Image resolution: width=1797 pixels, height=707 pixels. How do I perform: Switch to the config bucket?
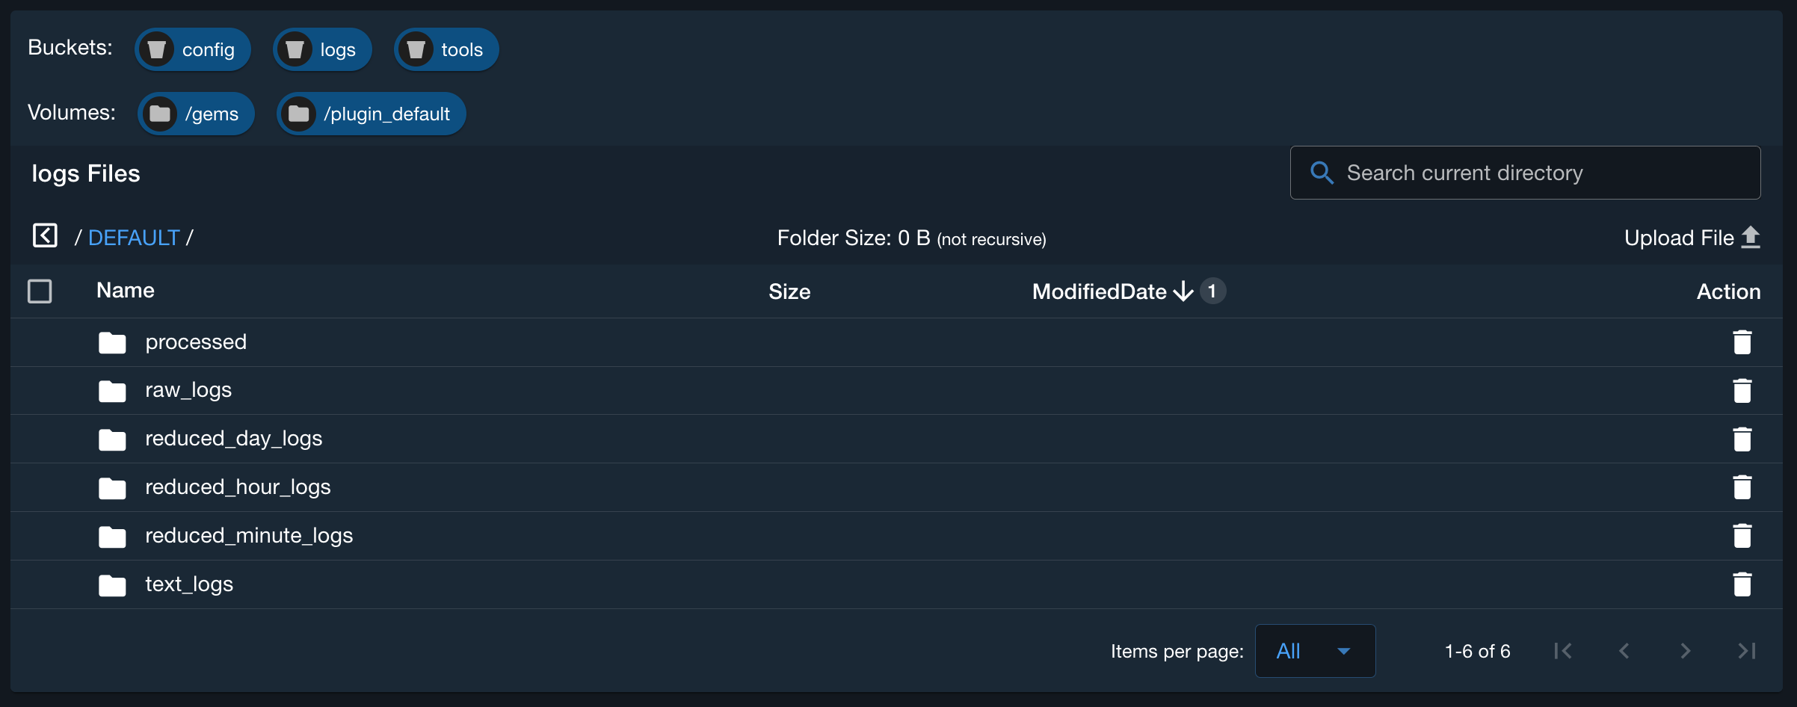193,50
